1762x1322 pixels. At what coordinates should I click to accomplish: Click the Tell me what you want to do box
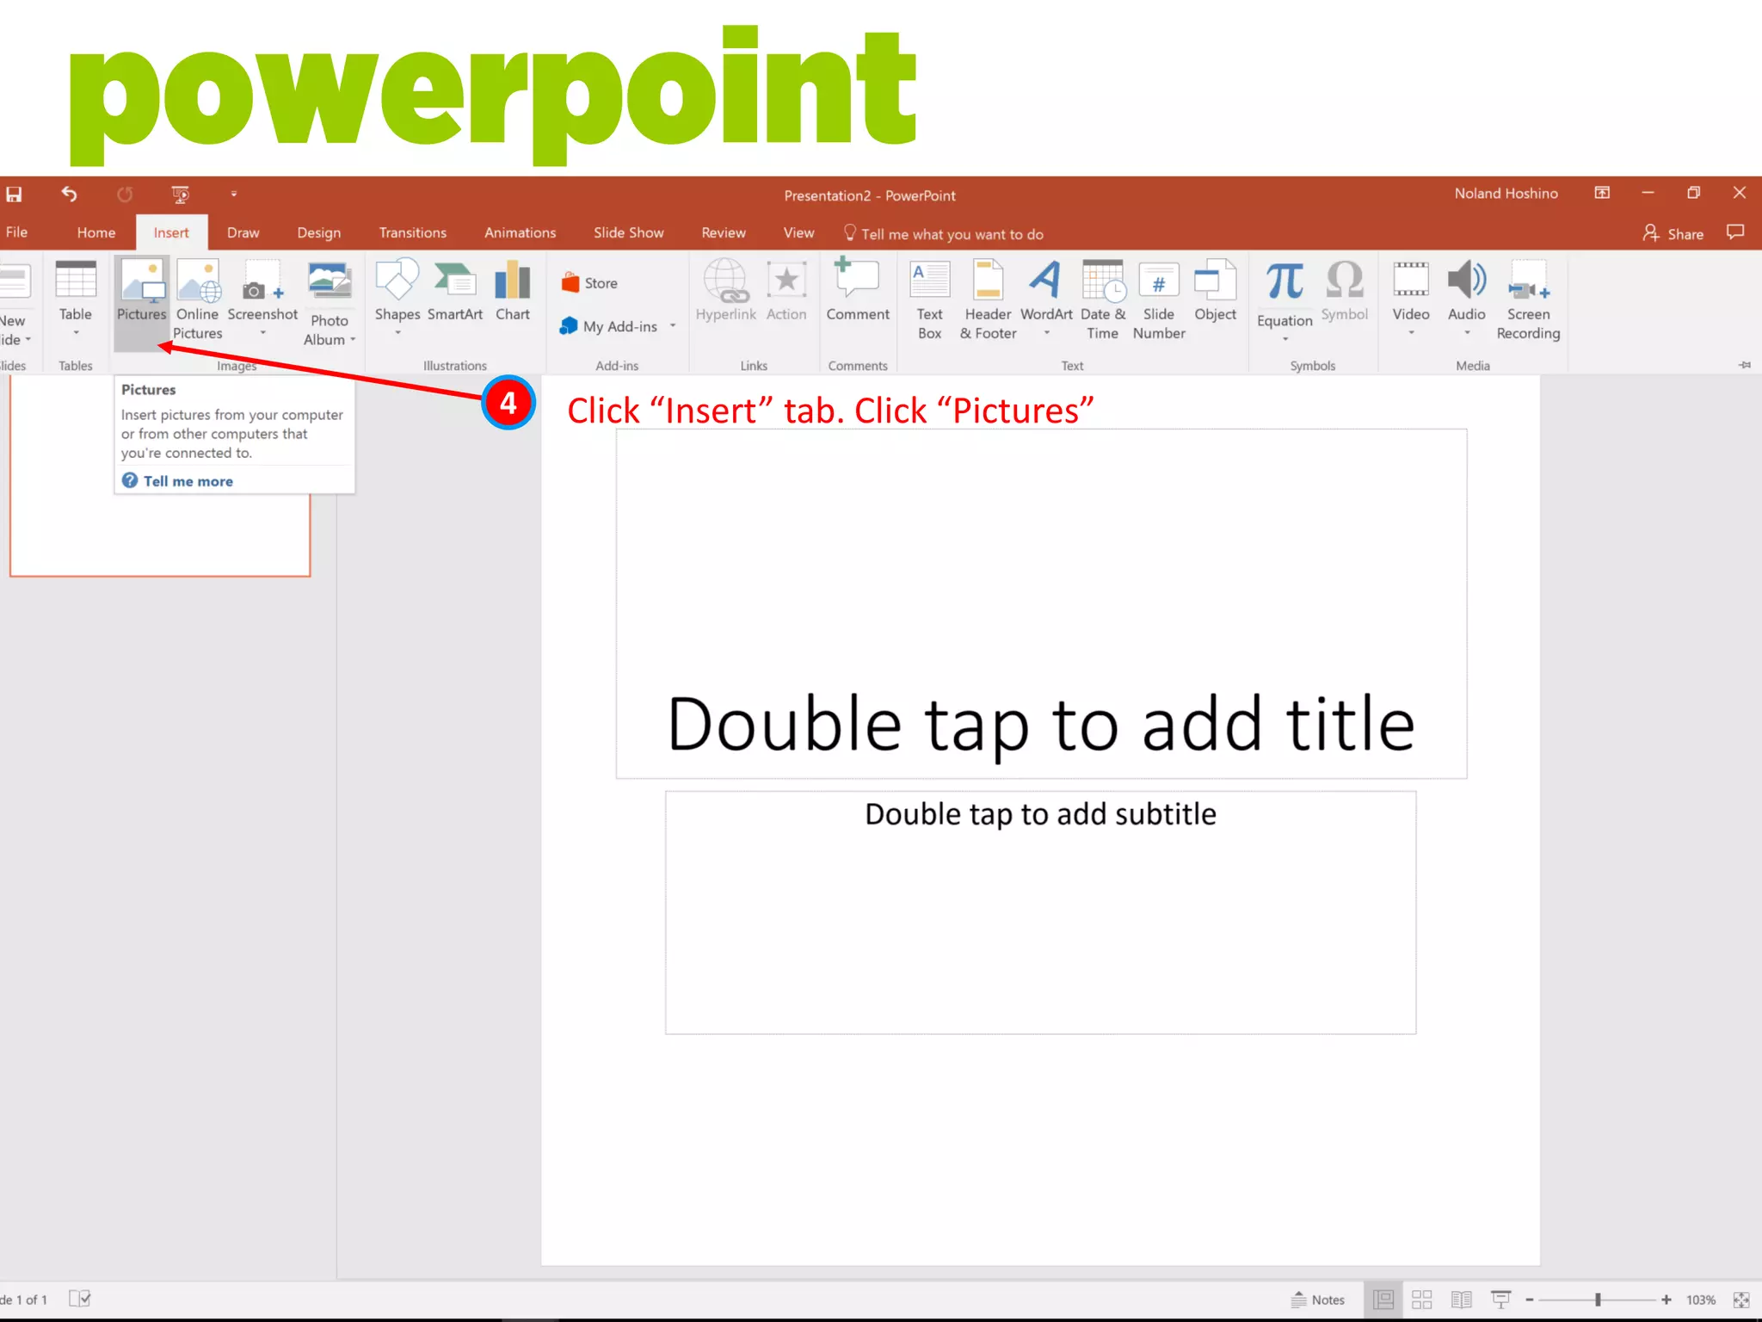point(944,233)
